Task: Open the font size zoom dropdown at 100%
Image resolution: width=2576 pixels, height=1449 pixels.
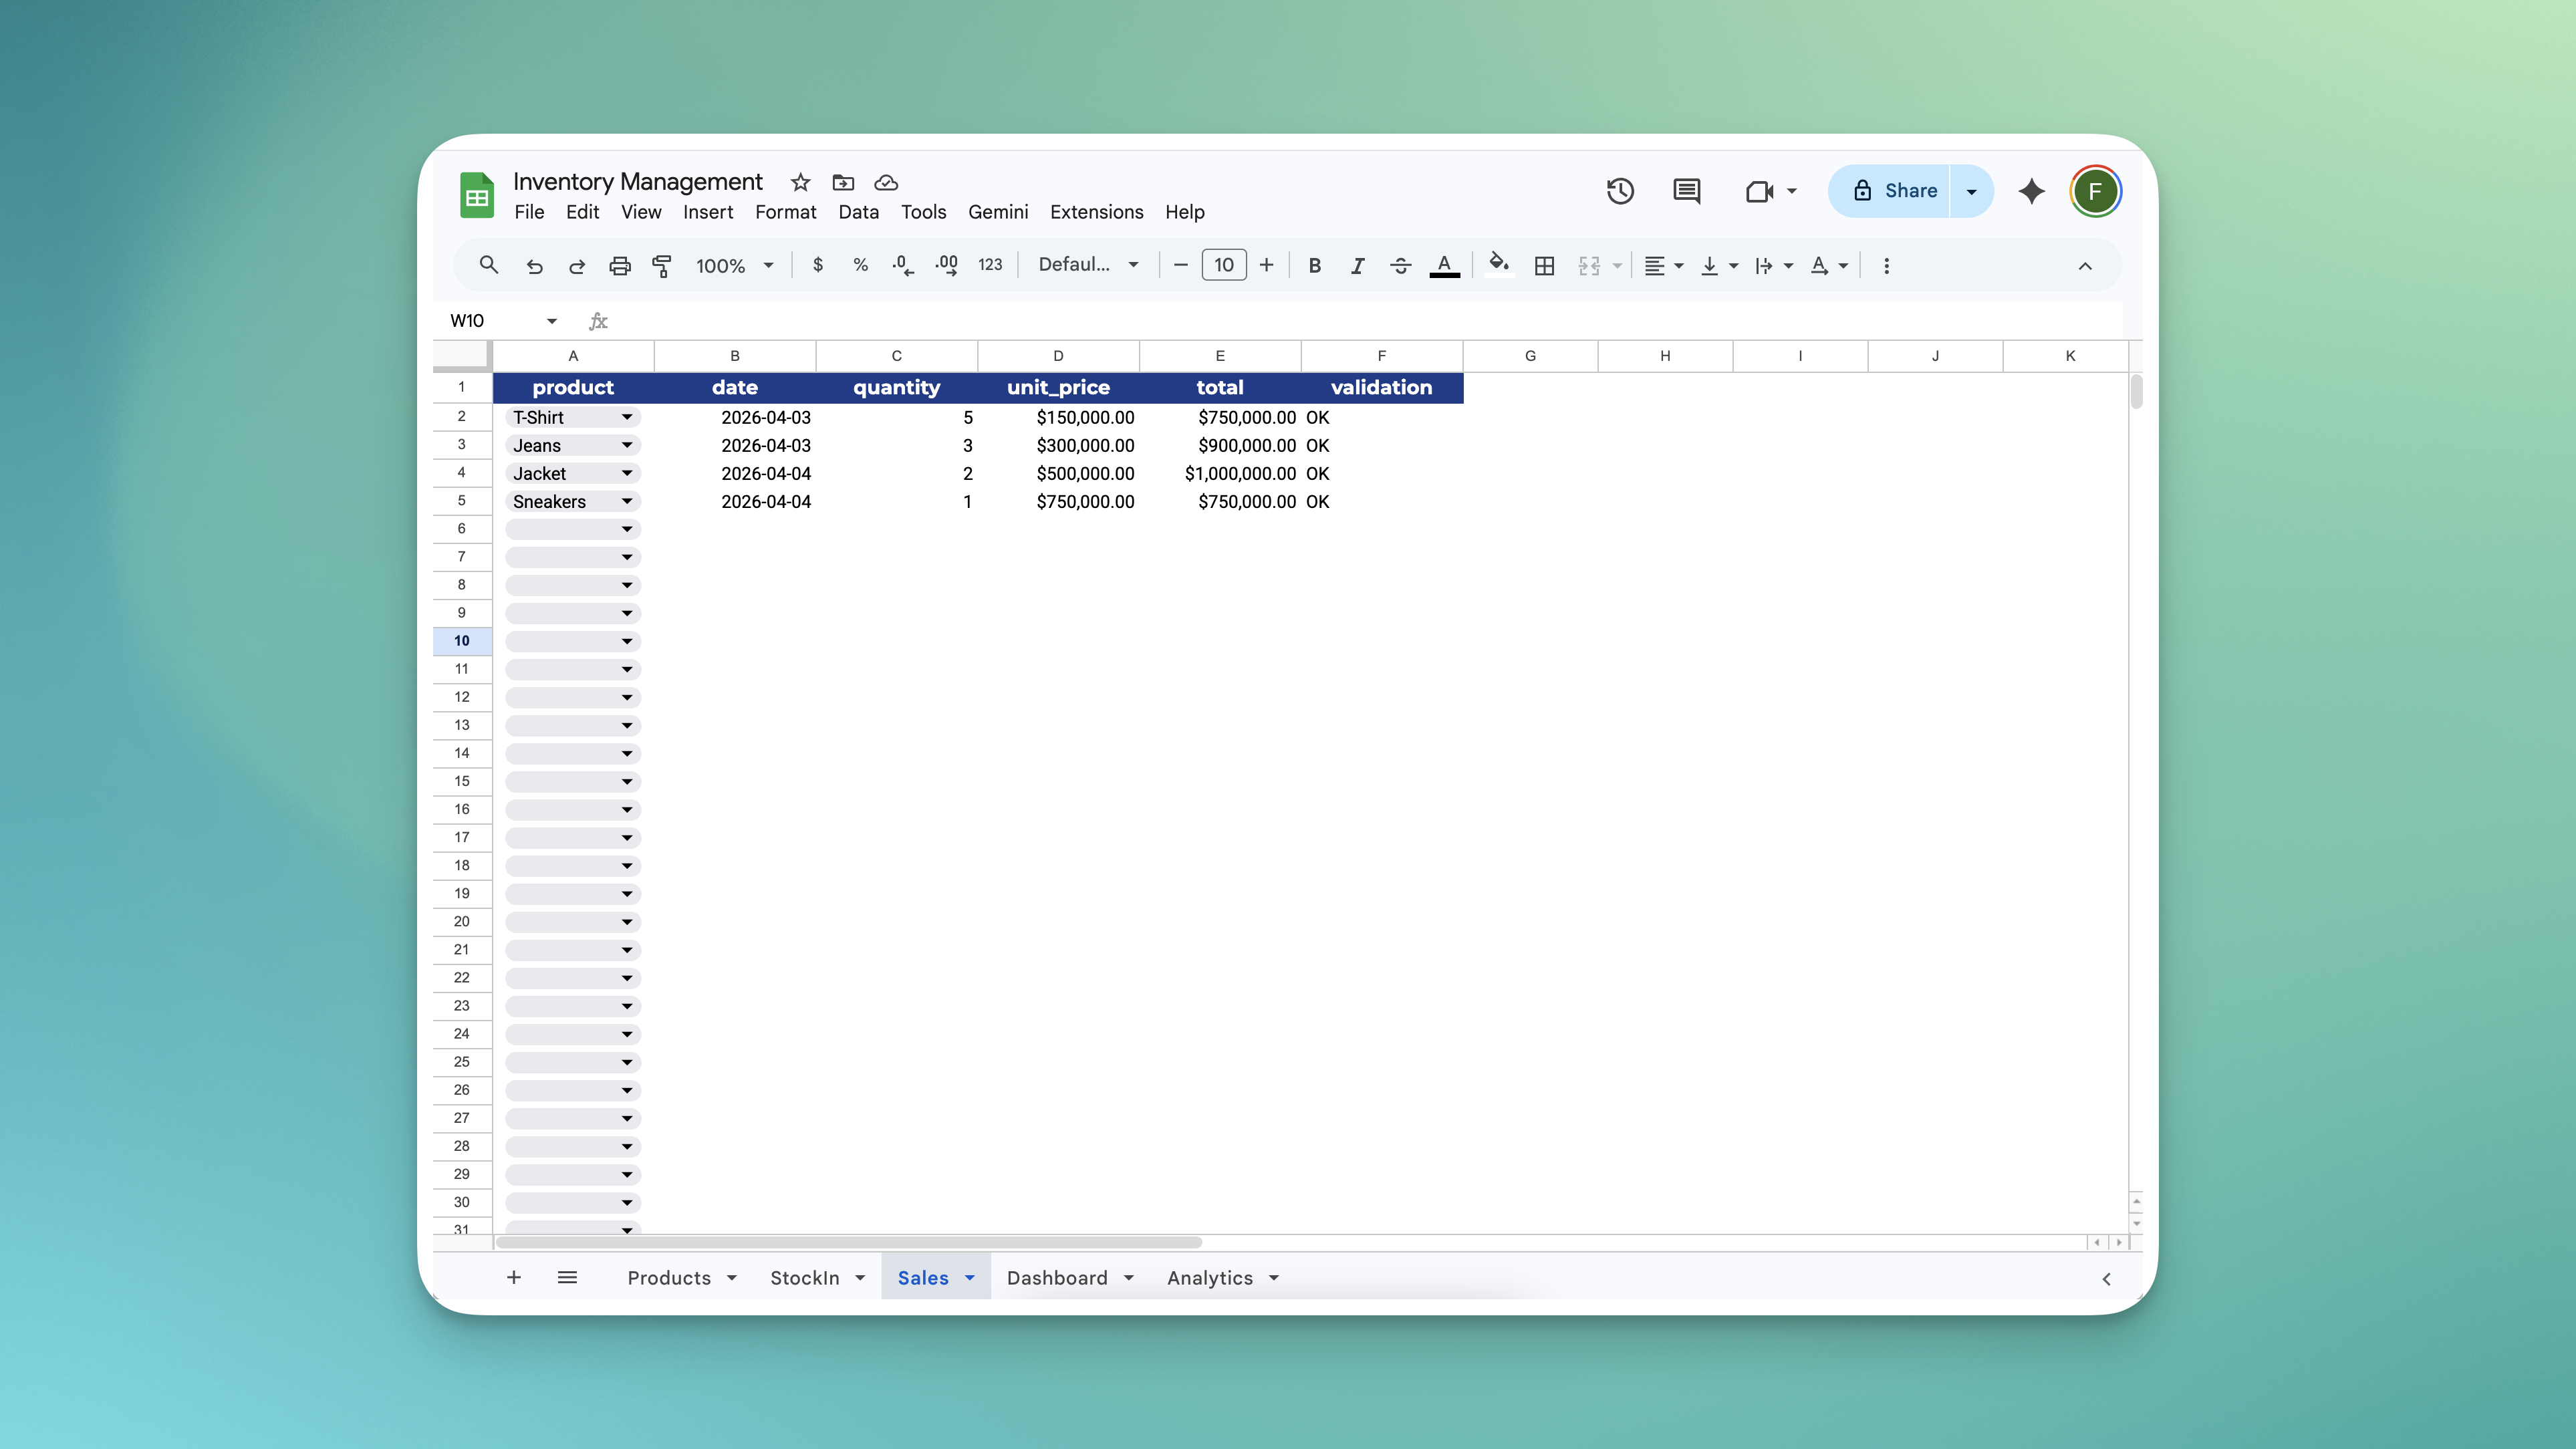Action: pos(735,265)
